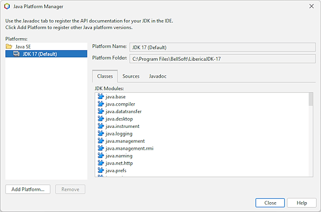Screen dimensions: 321x212
Task: Select java.management module text
Action: pyautogui.click(x=125, y=141)
